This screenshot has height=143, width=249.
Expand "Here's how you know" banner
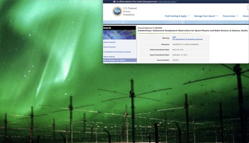click(168, 1)
